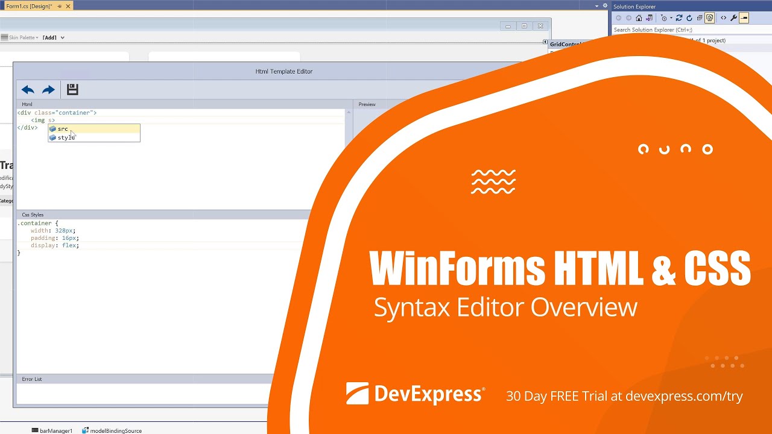Choose 'src' from the autocomplete list
Image resolution: width=772 pixels, height=434 pixels.
click(94, 129)
